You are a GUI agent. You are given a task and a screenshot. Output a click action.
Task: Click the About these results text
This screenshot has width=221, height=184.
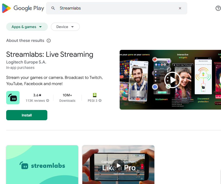click(x=25, y=41)
